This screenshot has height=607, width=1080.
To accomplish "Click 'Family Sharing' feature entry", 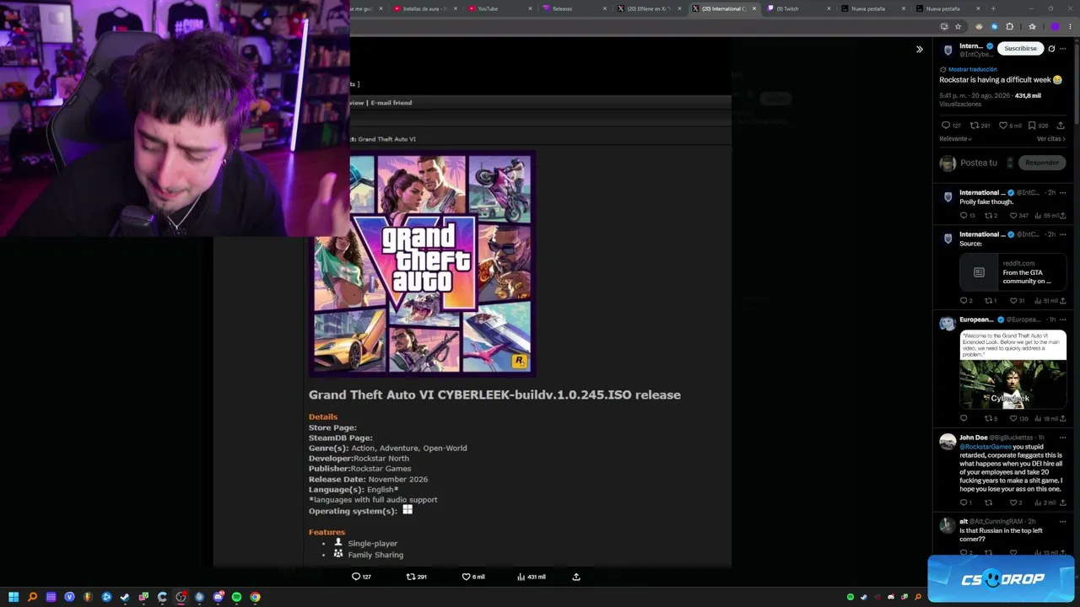I will 375,555.
